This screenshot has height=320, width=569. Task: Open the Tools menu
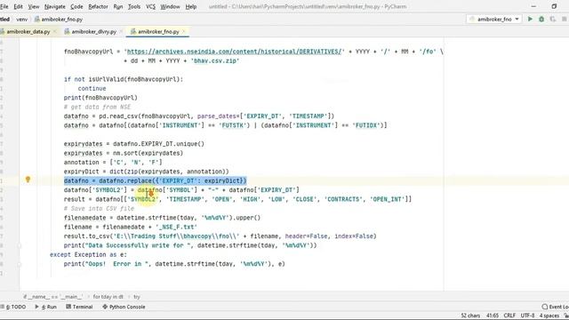tap(134, 6)
